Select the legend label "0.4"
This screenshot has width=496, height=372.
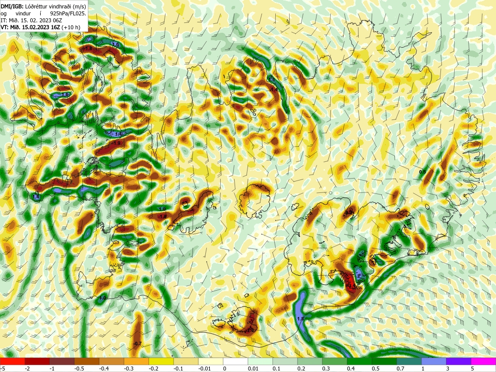pyautogui.click(x=351, y=369)
